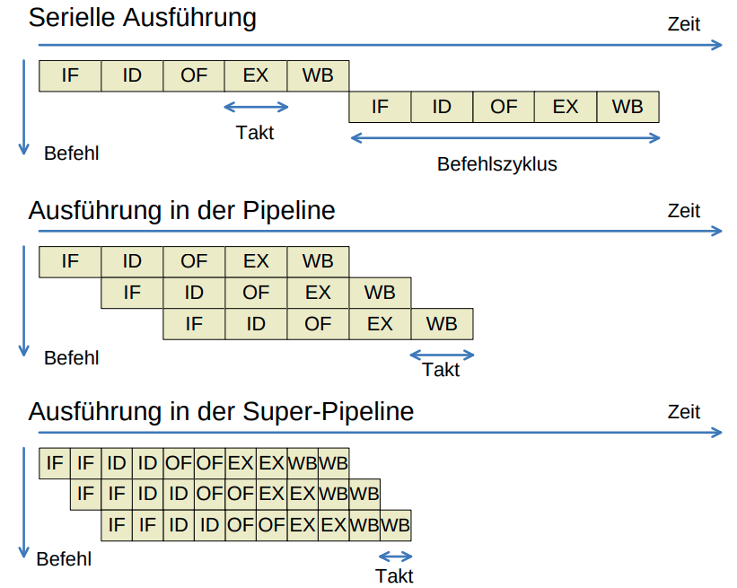Select WB box of the second serial instruction
737x588 pixels.
pos(627,107)
